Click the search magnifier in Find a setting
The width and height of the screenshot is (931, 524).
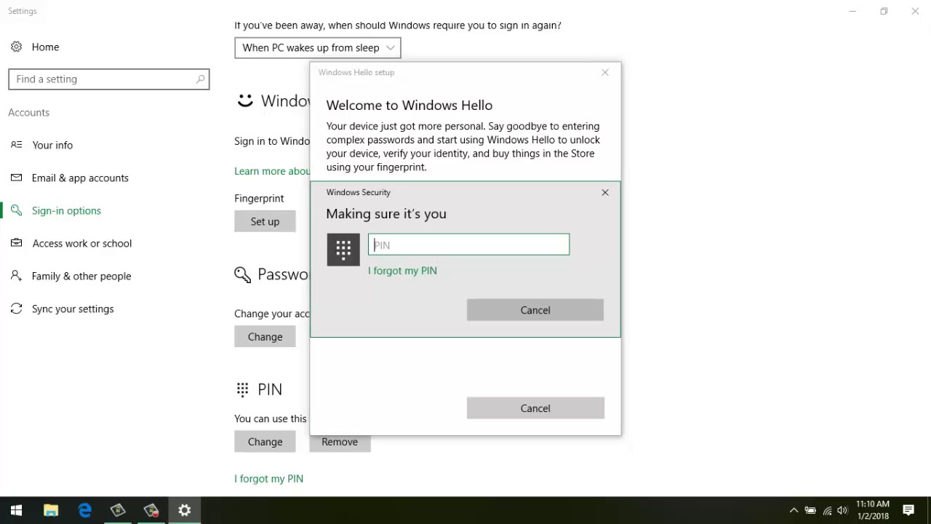(200, 79)
